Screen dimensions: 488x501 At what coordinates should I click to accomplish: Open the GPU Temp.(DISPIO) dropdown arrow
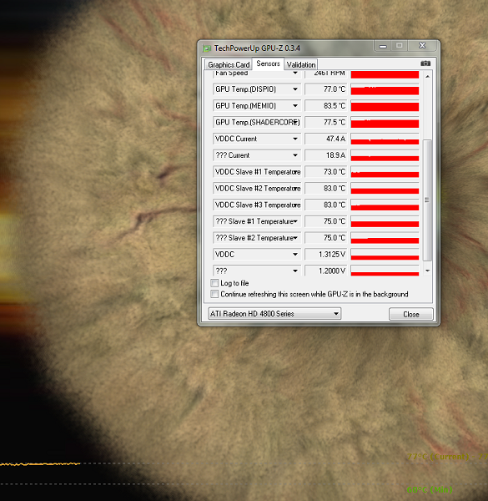(295, 89)
